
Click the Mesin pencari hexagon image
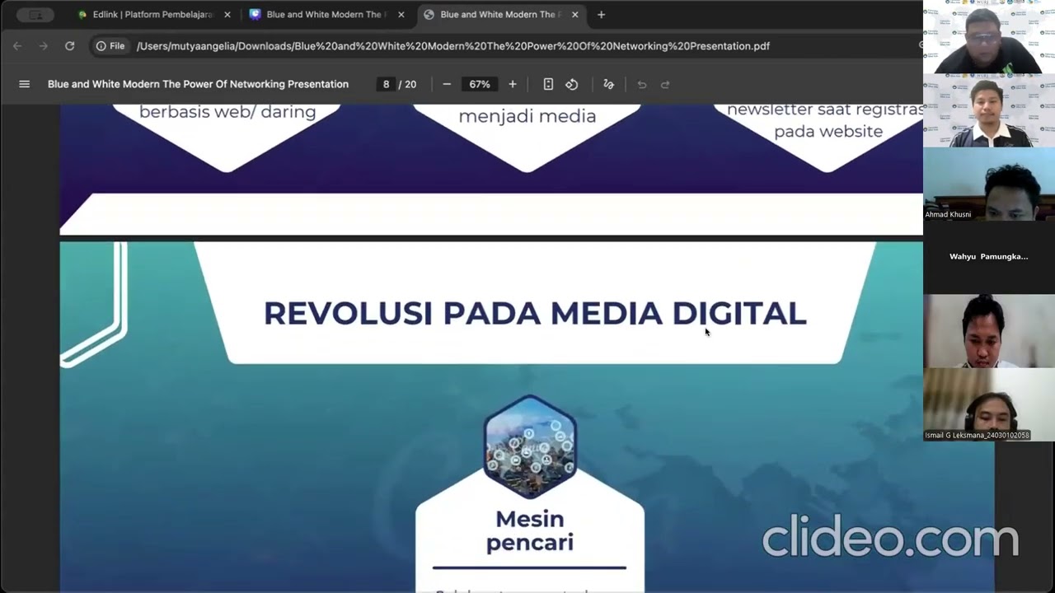[530, 446]
